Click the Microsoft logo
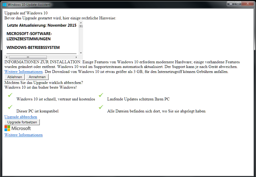This screenshot has width=256, height=177. (18, 128)
